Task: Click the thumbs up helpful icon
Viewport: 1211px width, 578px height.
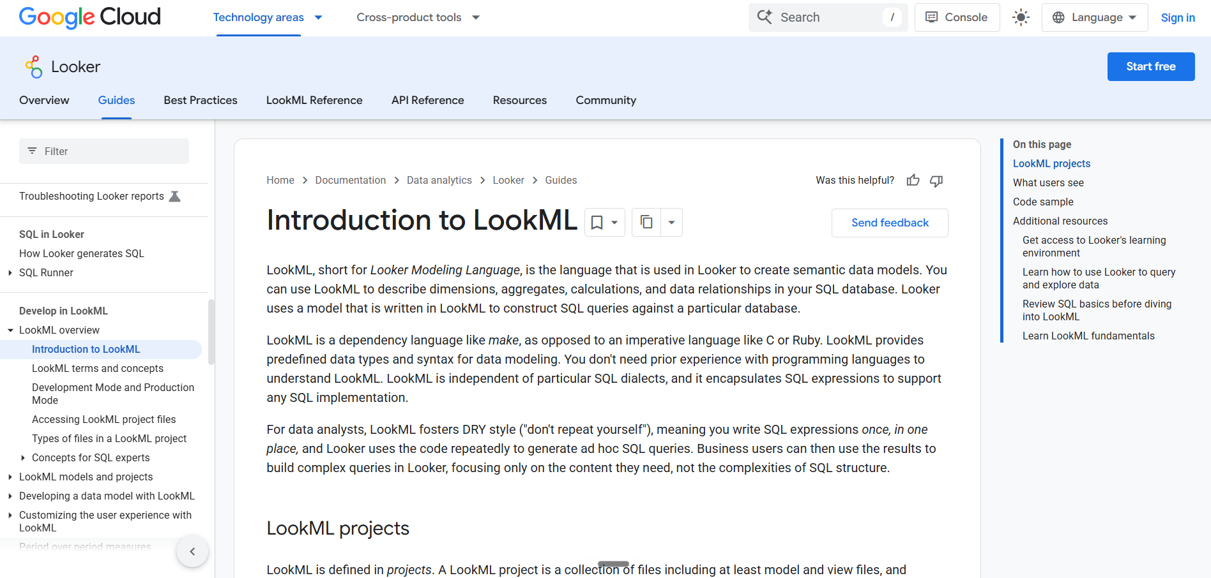Action: (913, 181)
